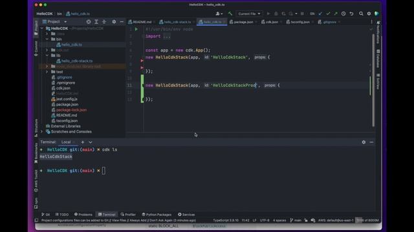Select External Libraries node
This screenshot has height=232, width=414.
pos(65,126)
